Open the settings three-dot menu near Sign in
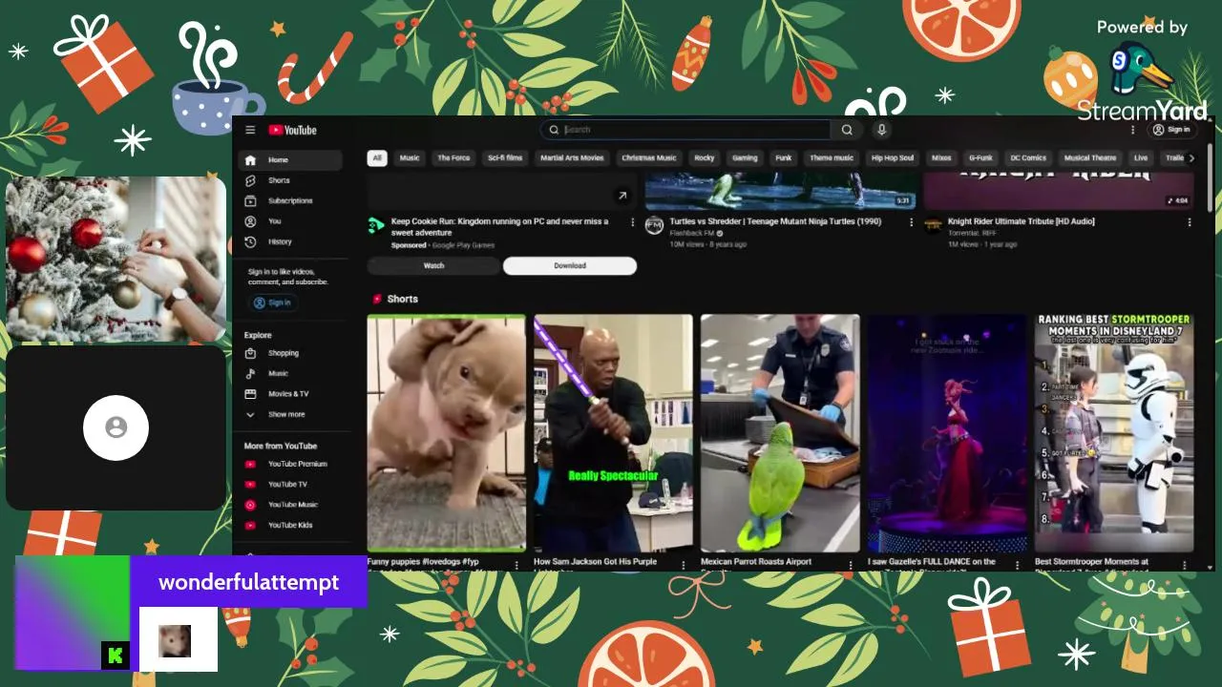 [1133, 130]
